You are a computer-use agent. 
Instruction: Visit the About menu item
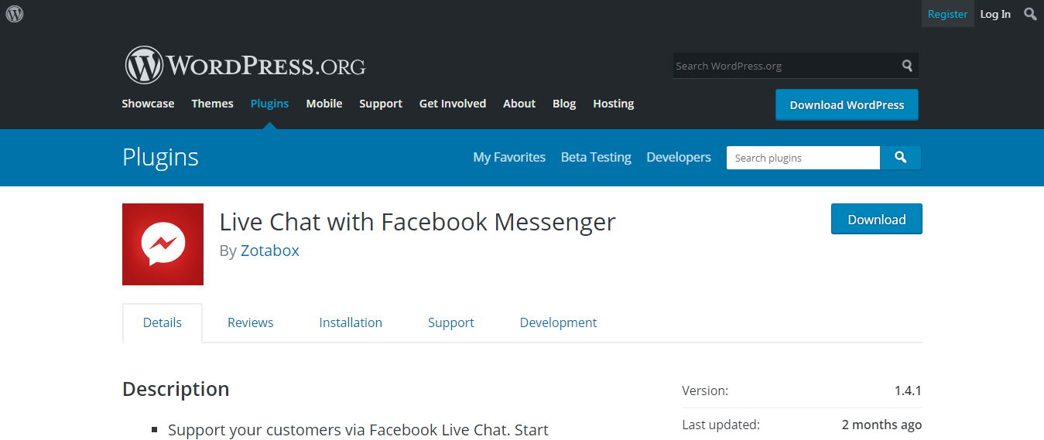point(519,104)
